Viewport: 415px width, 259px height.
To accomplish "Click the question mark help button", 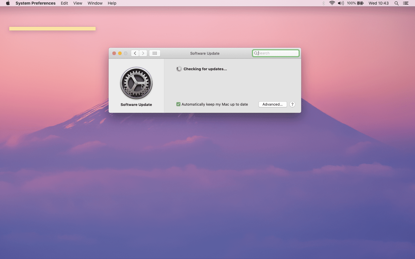I will (x=292, y=104).
